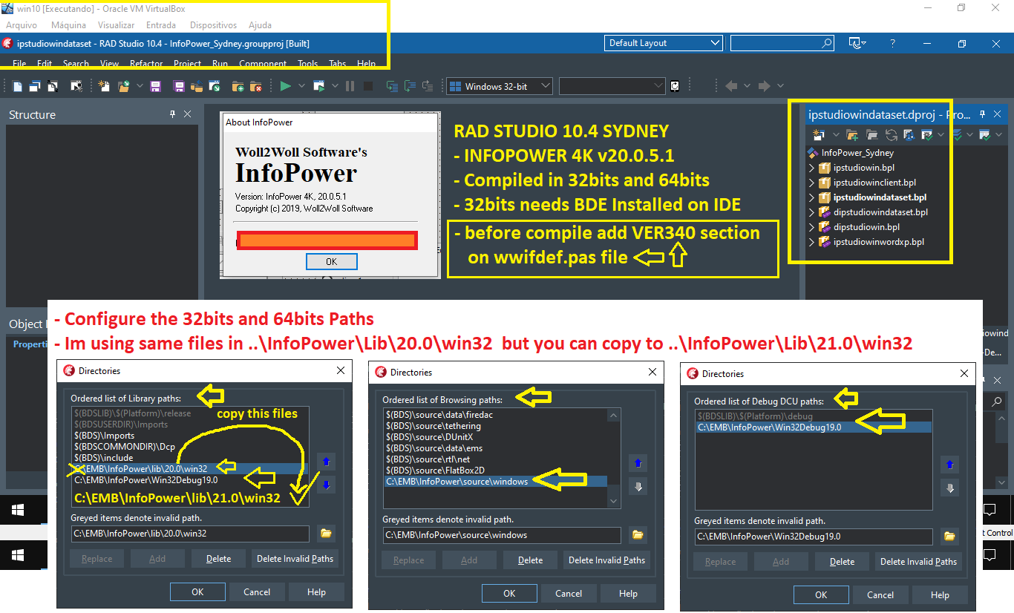Screen dimensions: 1014x613
Task: Click OK in About InfoPower dialog
Action: [331, 261]
